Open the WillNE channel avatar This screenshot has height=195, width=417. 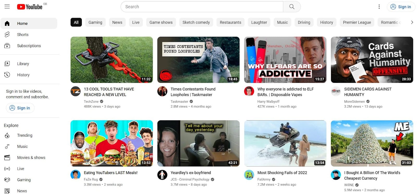(x=336, y=175)
